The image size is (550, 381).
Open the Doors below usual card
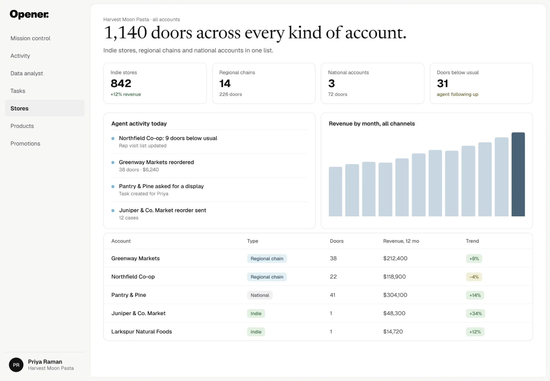point(481,83)
